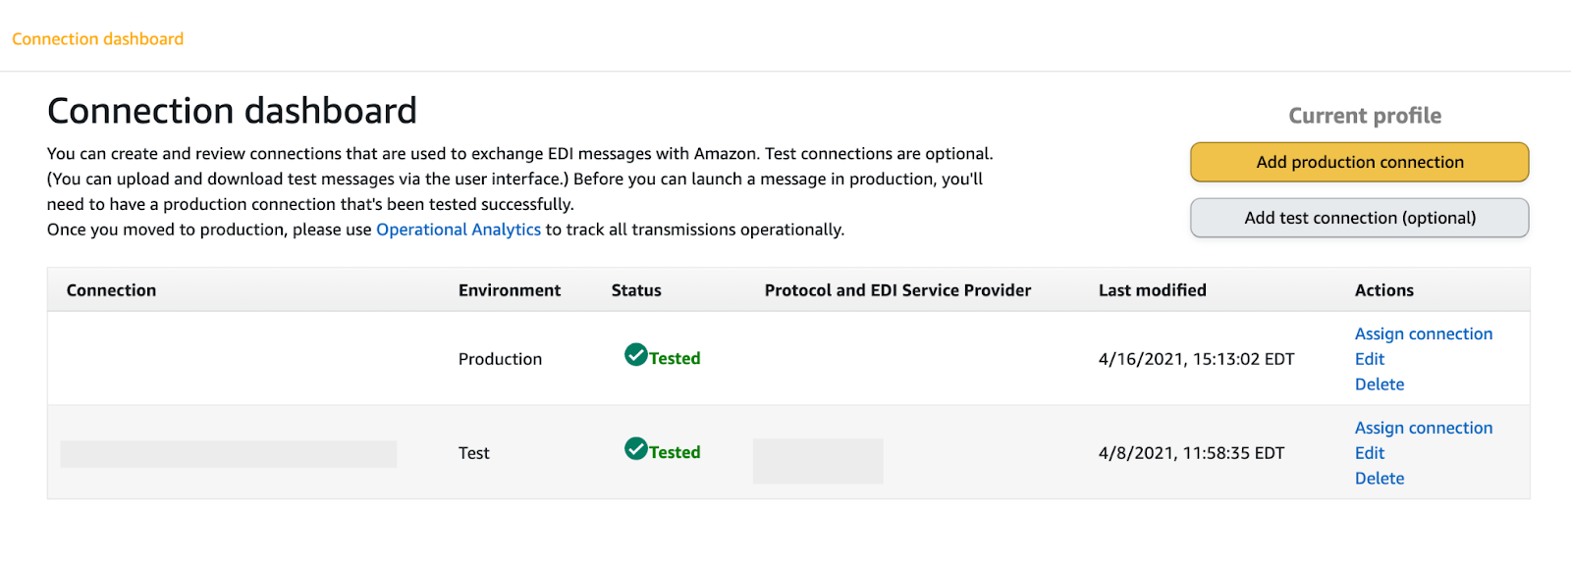Select the redacted connection name in Test row

tap(229, 454)
